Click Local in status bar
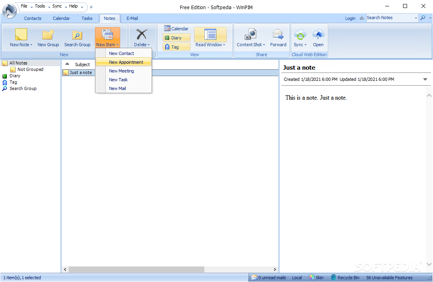 [x=297, y=277]
